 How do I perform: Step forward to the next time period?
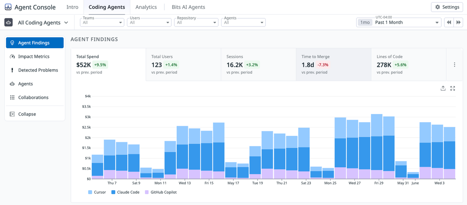[458, 22]
